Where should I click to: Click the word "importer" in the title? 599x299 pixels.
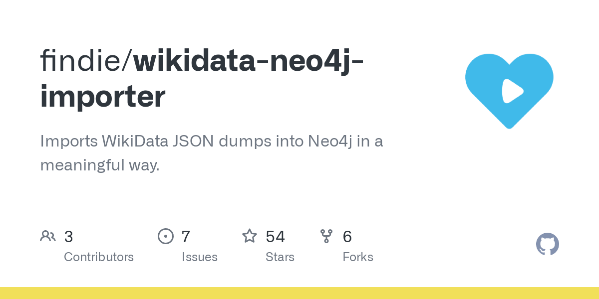(x=103, y=97)
